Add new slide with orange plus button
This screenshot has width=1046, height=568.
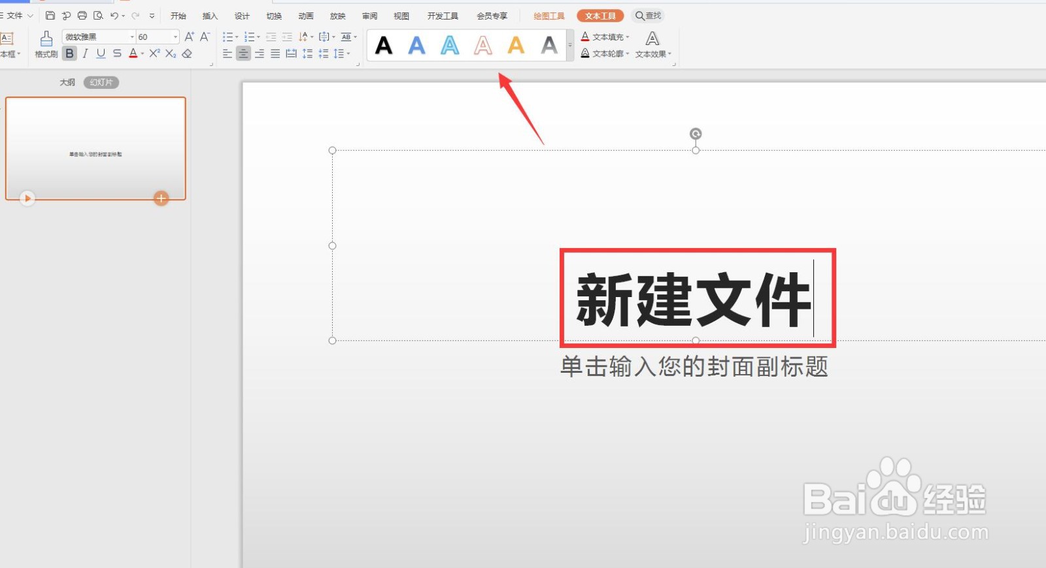pos(161,198)
